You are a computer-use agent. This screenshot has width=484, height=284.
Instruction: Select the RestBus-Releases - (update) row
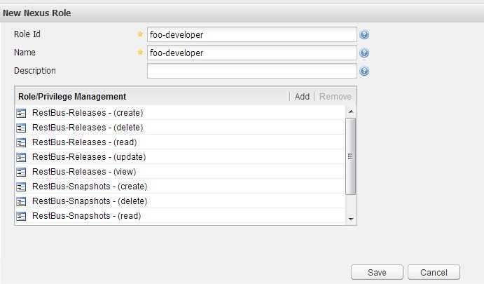click(179, 157)
